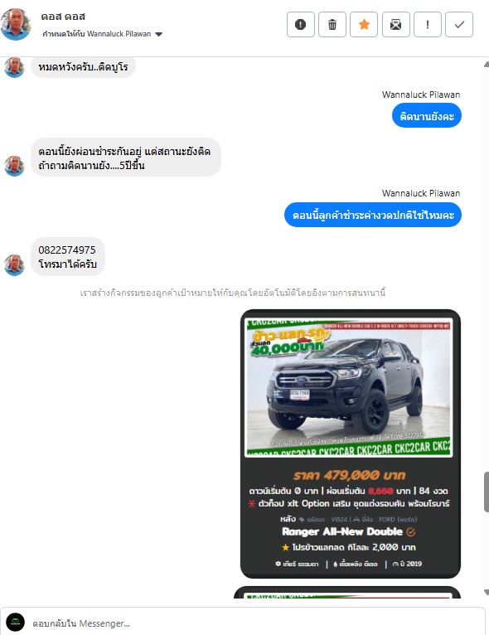Click sender avatar beside phone number message
The width and height of the screenshot is (489, 635).
(15, 265)
